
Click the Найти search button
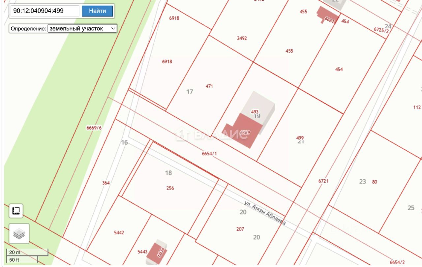point(97,11)
